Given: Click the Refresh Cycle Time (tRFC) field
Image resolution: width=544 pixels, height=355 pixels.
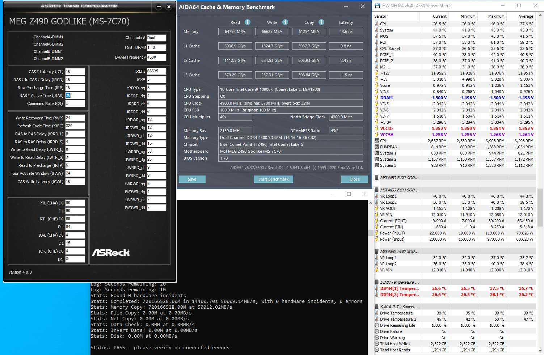Looking at the screenshot, I should [75, 126].
